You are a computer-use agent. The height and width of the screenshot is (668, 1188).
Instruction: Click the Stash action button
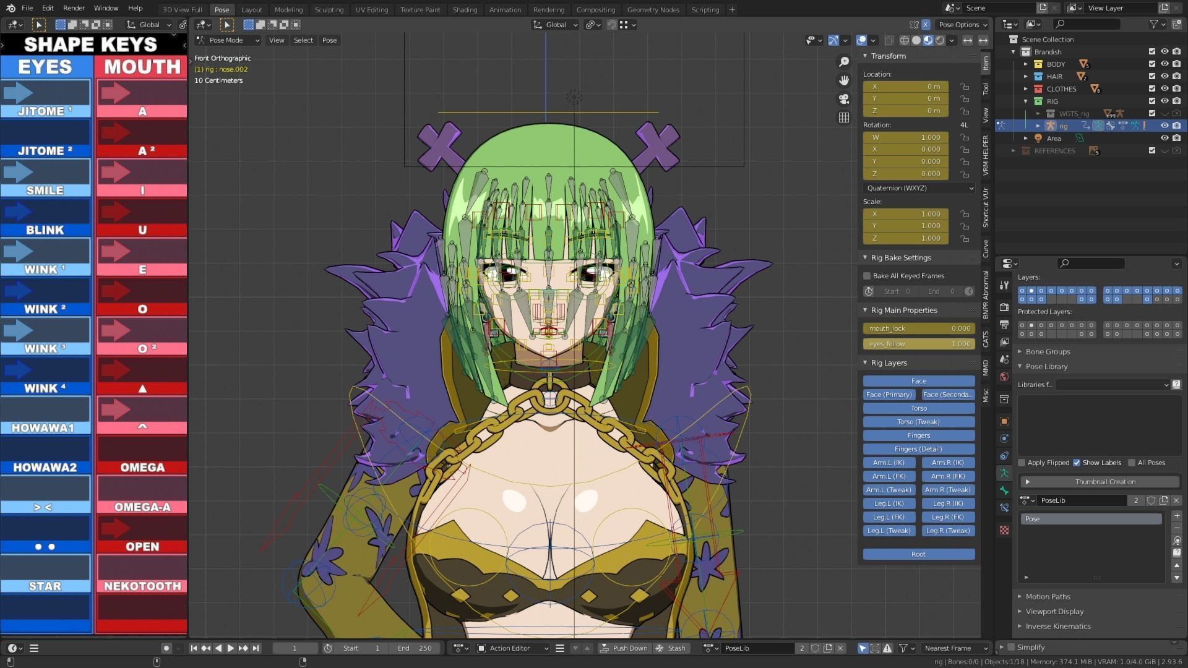(x=670, y=648)
